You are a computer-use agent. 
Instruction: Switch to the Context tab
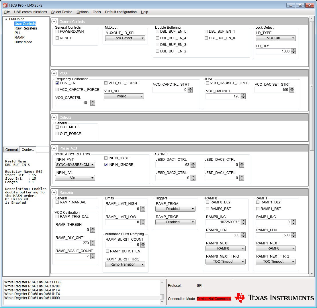[28, 150]
